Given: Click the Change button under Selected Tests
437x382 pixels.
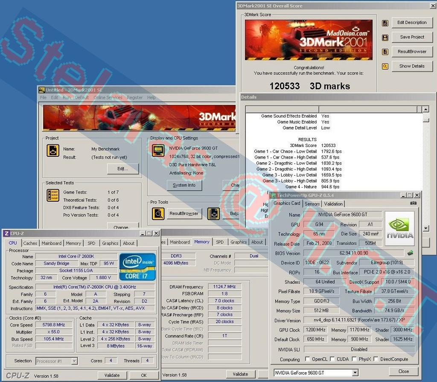Looking at the screenshot, I should click(x=122, y=226).
